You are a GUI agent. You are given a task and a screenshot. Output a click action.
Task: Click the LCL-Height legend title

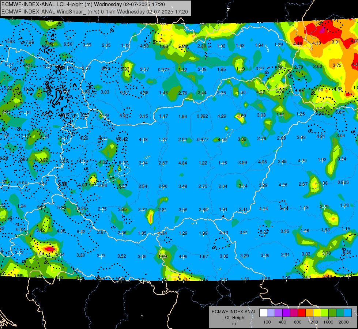[234, 318]
